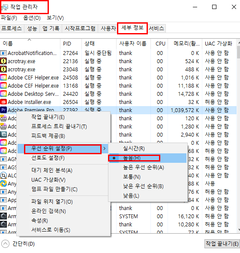Sort by the 상태 column header
This screenshot has width=240, height=253.
[99, 43]
